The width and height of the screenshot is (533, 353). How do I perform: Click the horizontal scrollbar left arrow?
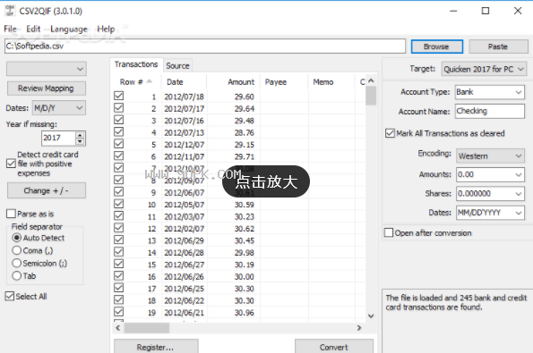click(118, 328)
